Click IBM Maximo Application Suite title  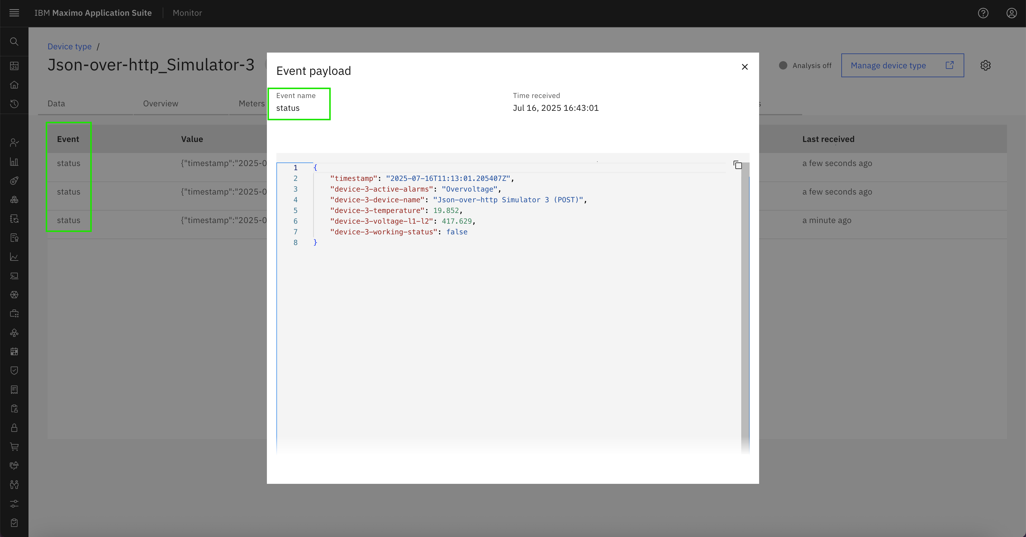click(93, 13)
